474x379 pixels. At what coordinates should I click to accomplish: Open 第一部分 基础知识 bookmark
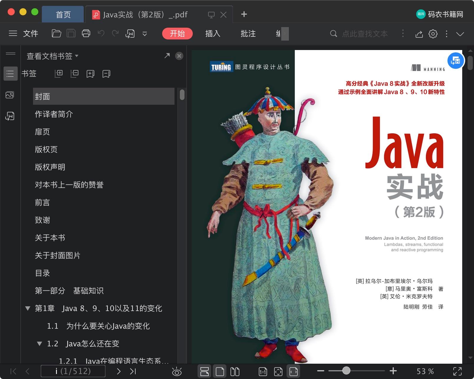69,291
